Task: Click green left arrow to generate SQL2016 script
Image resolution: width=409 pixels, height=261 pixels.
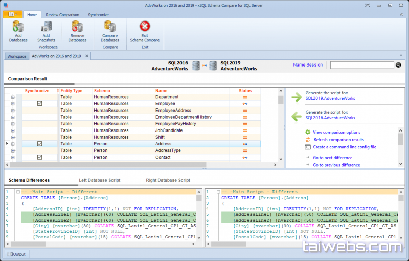Action: click(x=296, y=117)
